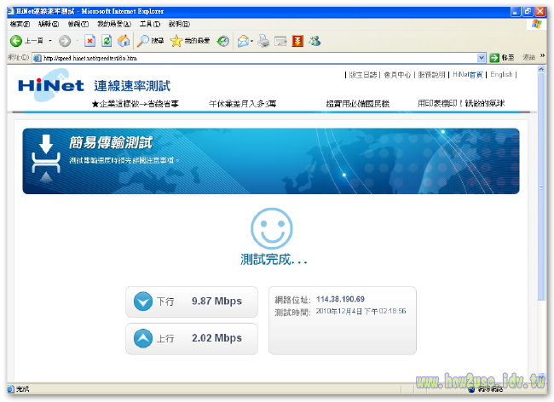Click the 2.02 Mbps upload value
554x402 pixels.
tap(216, 338)
